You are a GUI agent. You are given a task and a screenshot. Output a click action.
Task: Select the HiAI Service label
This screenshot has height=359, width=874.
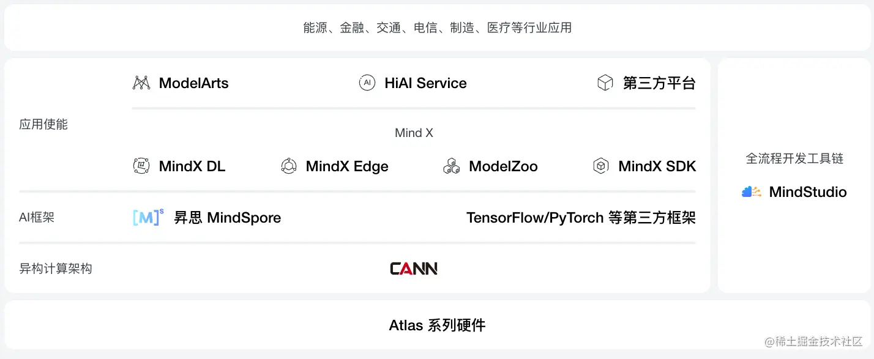(425, 83)
